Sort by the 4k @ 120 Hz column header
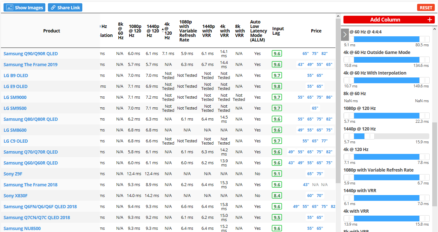 pos(168,31)
